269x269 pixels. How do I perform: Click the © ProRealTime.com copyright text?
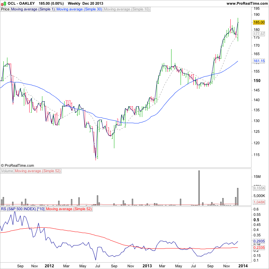(17, 165)
